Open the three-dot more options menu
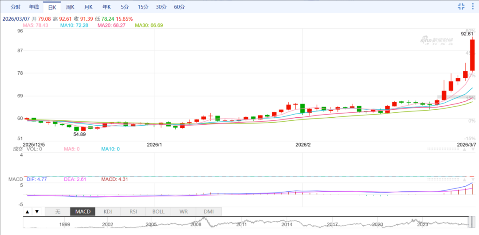 click(473, 6)
